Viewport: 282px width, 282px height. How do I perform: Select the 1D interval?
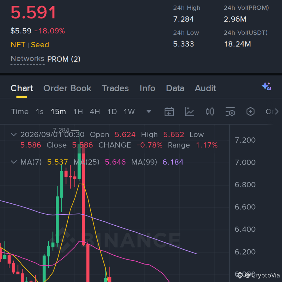pos(112,112)
